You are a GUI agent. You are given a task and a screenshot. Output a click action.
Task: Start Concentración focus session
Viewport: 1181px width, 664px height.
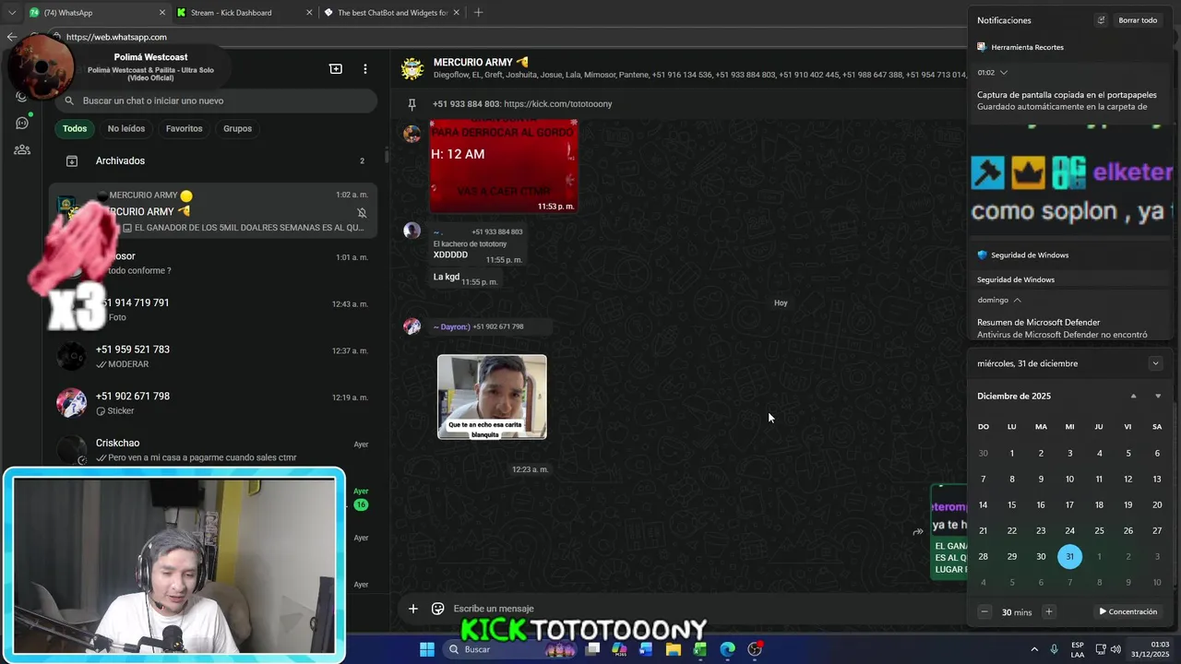pyautogui.click(x=1127, y=611)
